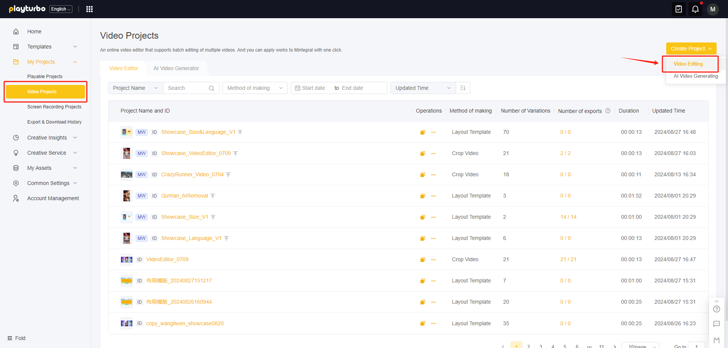Open more options for CrazyRunner_Video_0704
This screenshot has height=348, width=728.
[x=433, y=175]
